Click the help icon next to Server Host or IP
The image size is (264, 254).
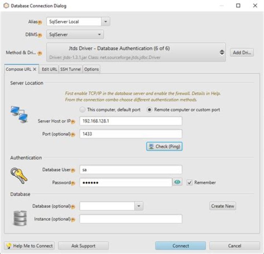pyautogui.click(x=73, y=122)
